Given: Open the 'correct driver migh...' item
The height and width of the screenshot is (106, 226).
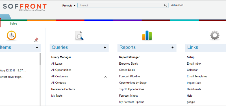Looking at the screenshot, I should tap(12, 77).
